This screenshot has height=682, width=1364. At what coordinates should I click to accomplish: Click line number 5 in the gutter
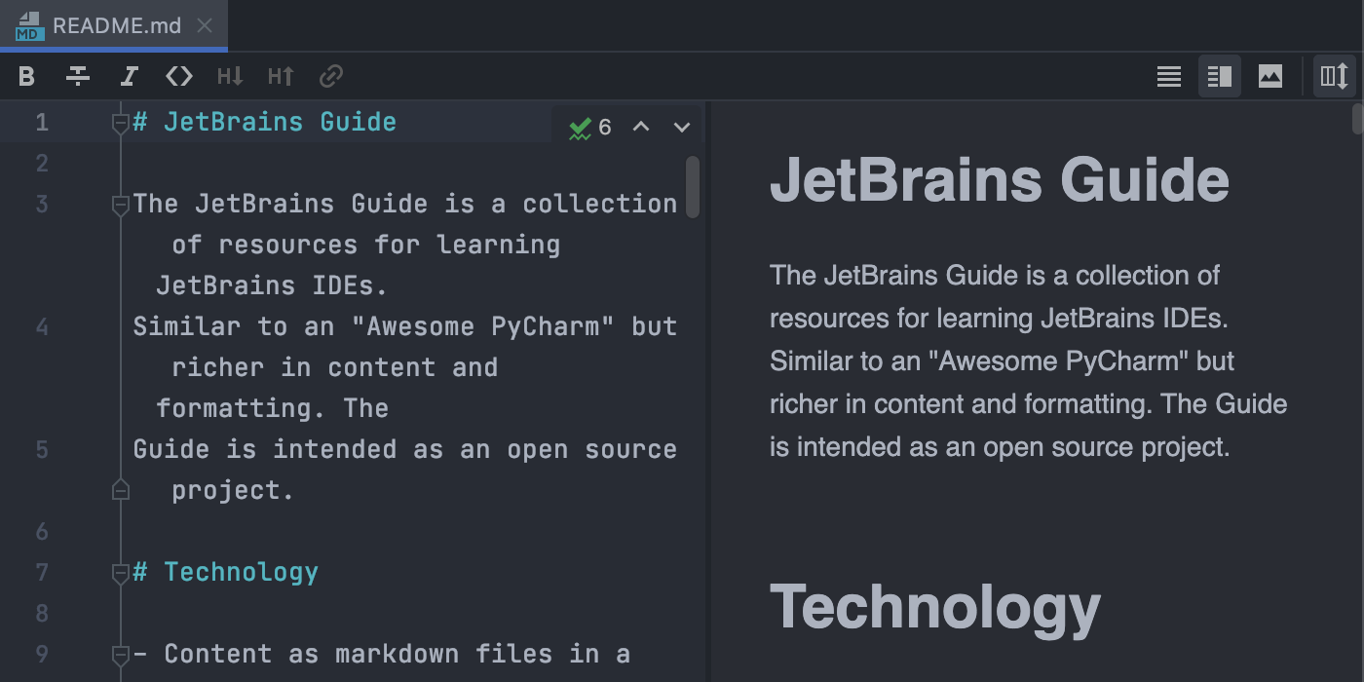click(41, 449)
